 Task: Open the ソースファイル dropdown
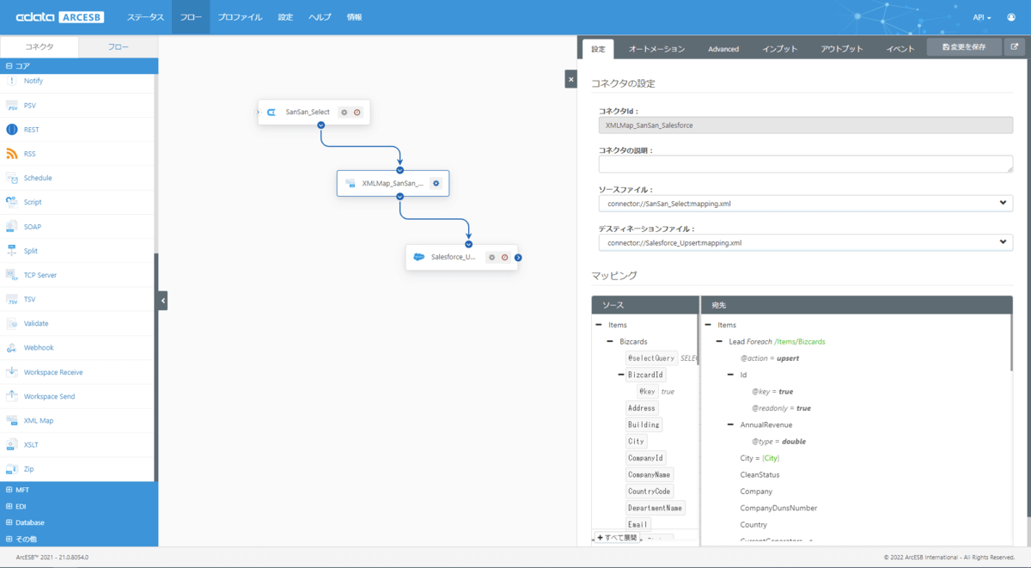coord(805,204)
